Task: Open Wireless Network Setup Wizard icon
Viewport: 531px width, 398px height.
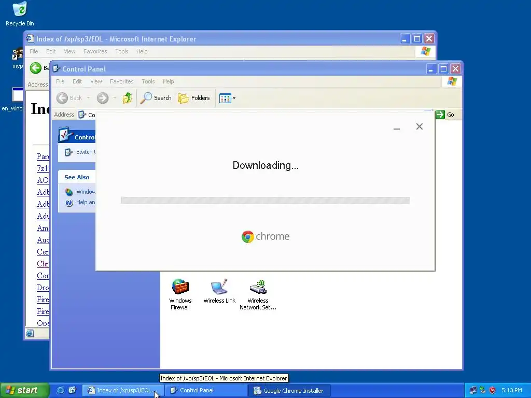Action: click(258, 294)
